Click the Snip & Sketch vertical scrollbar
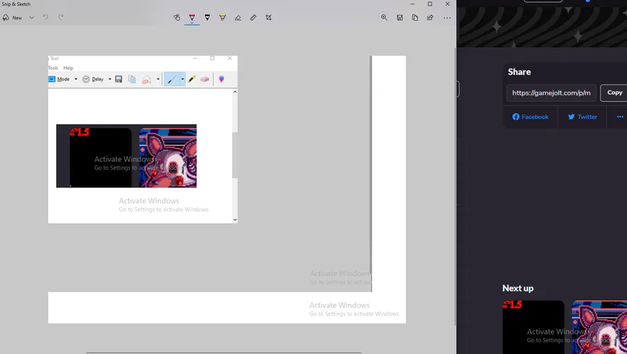627x354 pixels. pyautogui.click(x=456, y=187)
